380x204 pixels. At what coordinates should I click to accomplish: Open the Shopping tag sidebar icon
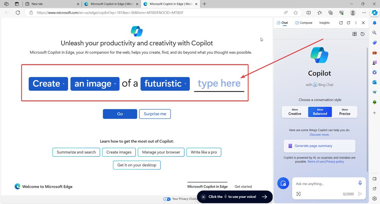pyautogui.click(x=374, y=42)
